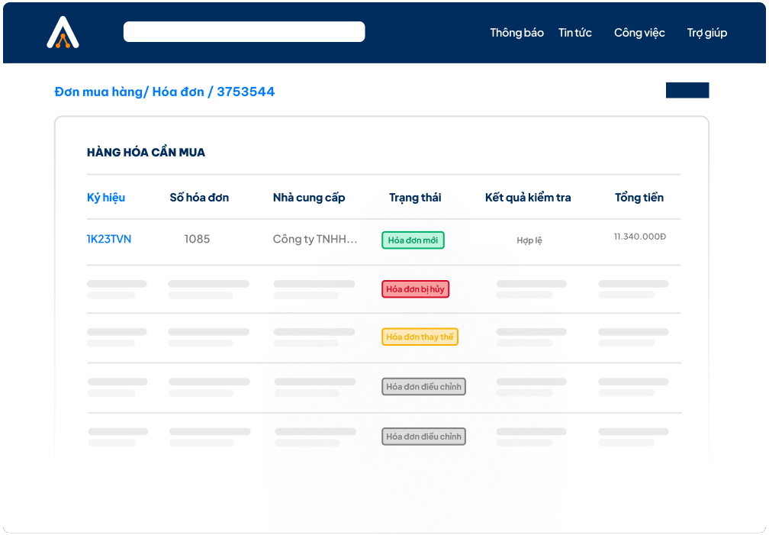Select breadcrumb number 3753544
The height and width of the screenshot is (535, 769).
click(246, 92)
